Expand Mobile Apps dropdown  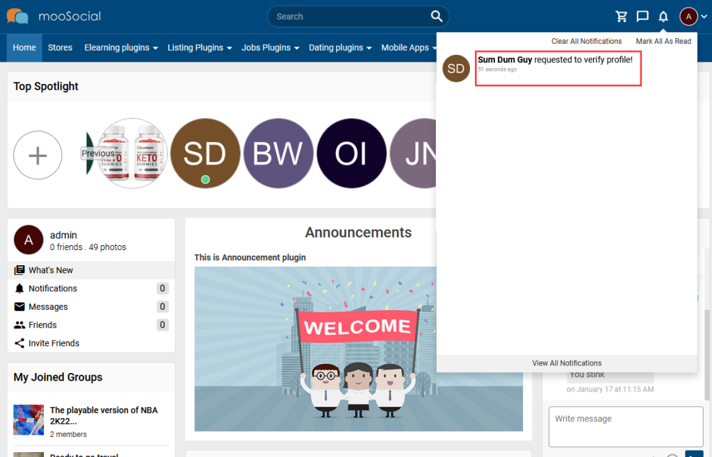click(408, 48)
